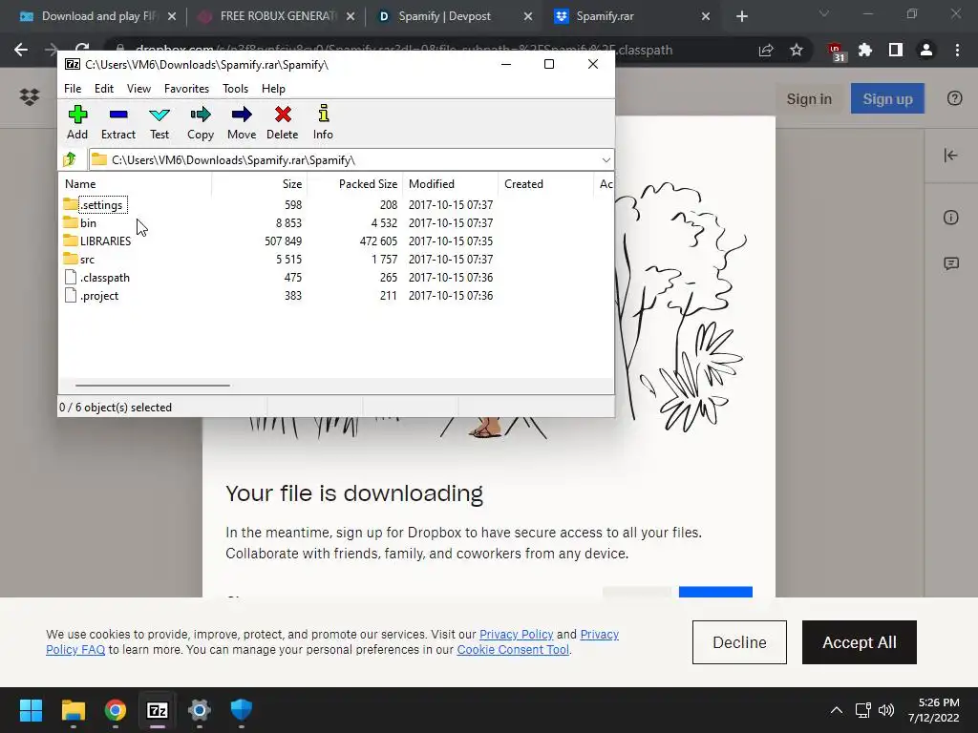Open a new Chrome tab
Image resolution: width=978 pixels, height=733 pixels.
click(x=741, y=16)
